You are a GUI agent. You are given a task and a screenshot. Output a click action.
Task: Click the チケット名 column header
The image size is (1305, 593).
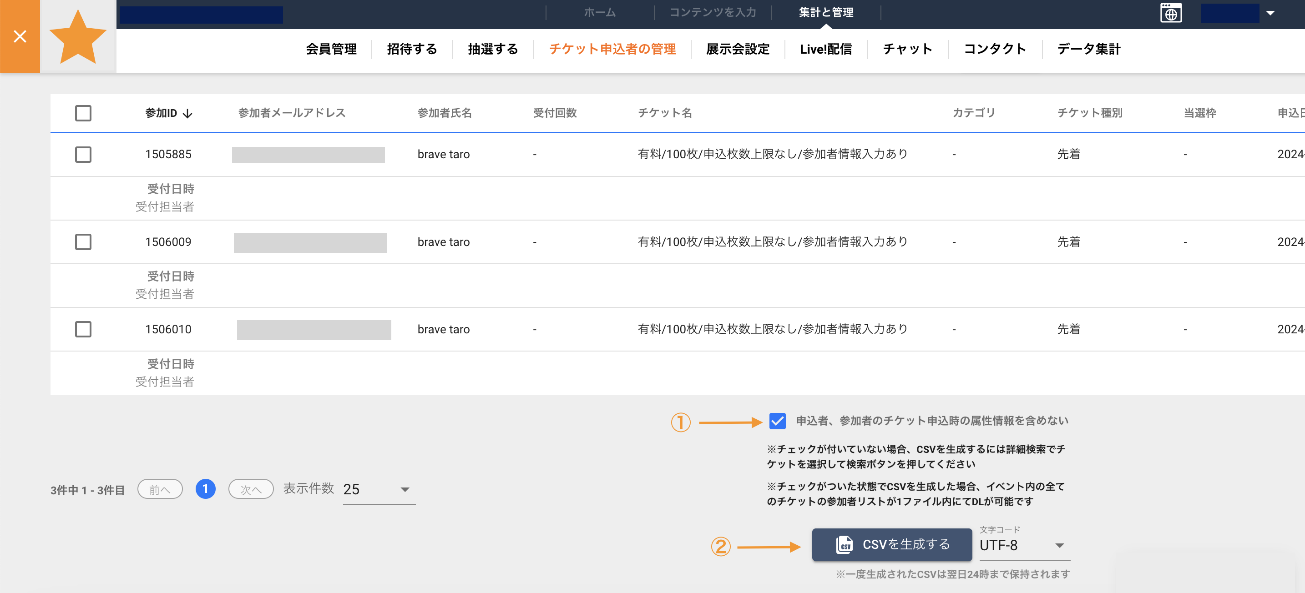pyautogui.click(x=665, y=113)
